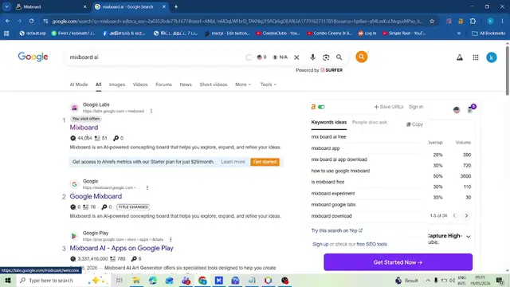Click the orange Get started button
This screenshot has width=510, height=287.
tap(265, 162)
